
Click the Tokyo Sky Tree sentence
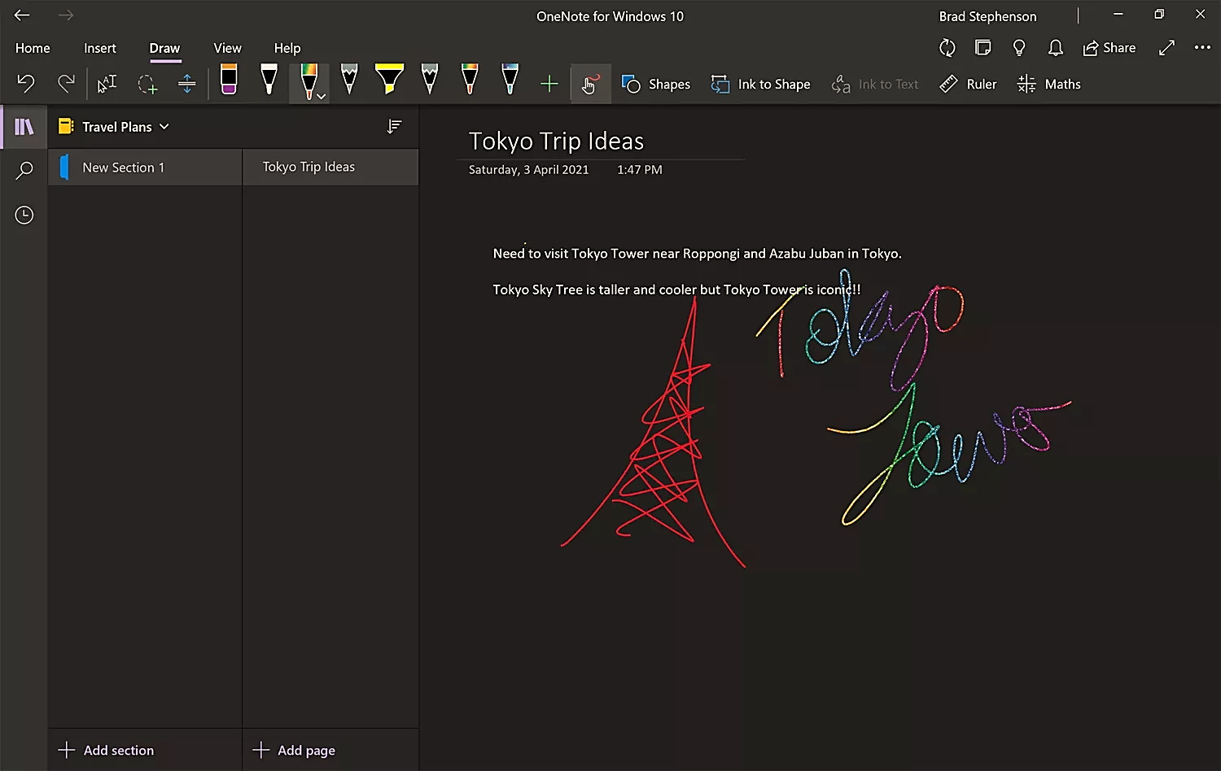pyautogui.click(x=676, y=290)
